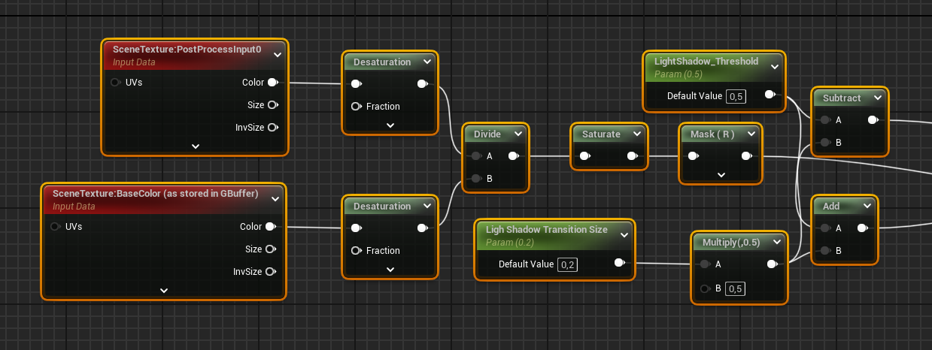
Task: Edit Multiply node B value field
Action: (735, 289)
